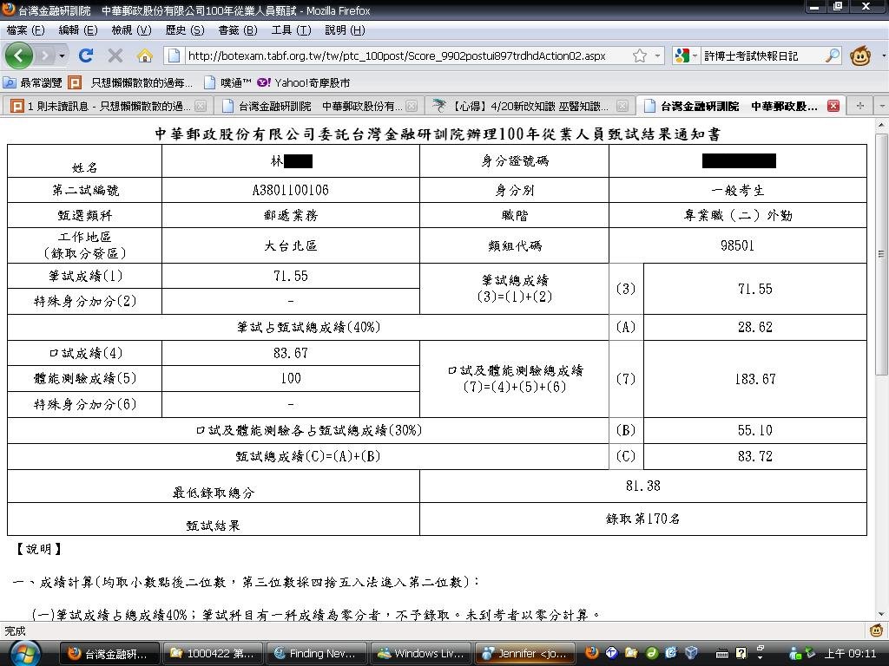Viewport: 889px width, 666px height.
Task: Click the monkey icon in status bar
Action: [x=876, y=630]
